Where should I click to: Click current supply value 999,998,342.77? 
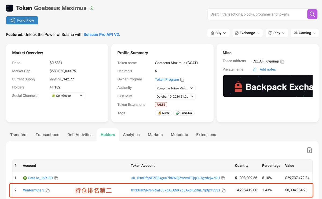click(62, 79)
